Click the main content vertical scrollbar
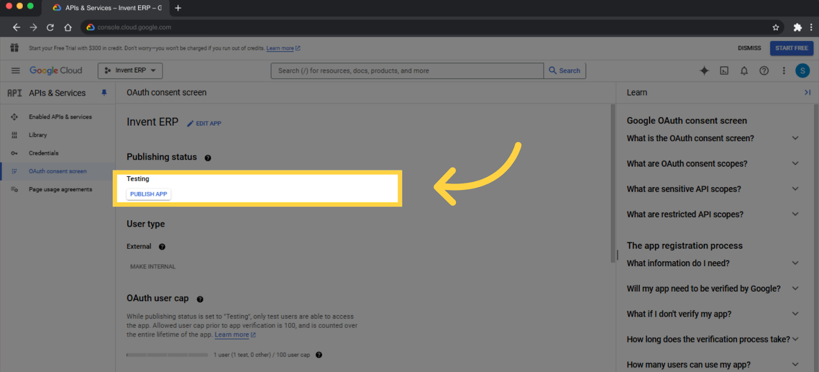The height and width of the screenshot is (372, 819). [x=613, y=183]
